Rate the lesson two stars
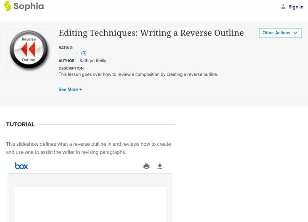This screenshot has width=308, height=222. coord(65,53)
